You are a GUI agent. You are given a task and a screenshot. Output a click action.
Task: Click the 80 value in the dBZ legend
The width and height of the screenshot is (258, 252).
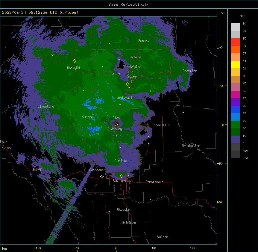[x=244, y=24]
